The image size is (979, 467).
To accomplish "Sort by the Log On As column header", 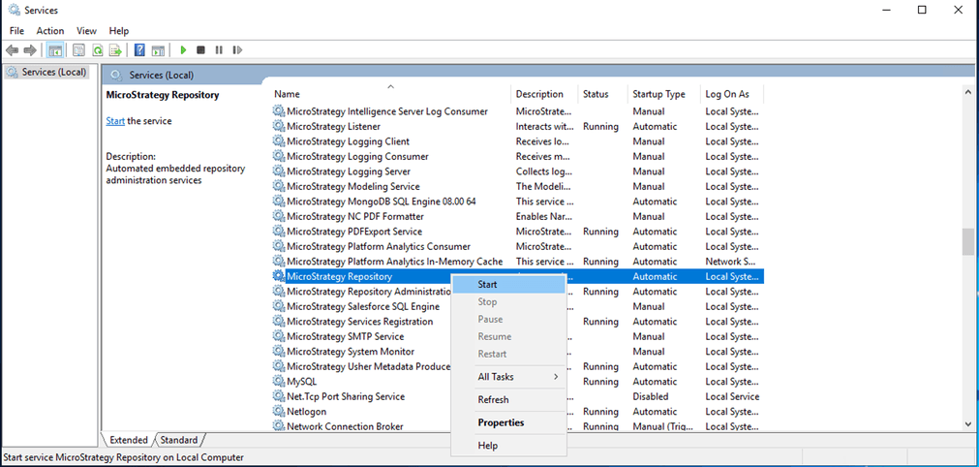I will pyautogui.click(x=732, y=94).
